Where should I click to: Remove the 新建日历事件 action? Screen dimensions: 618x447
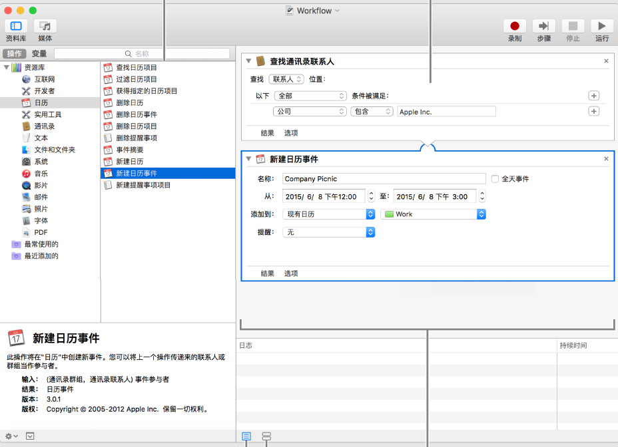point(606,159)
